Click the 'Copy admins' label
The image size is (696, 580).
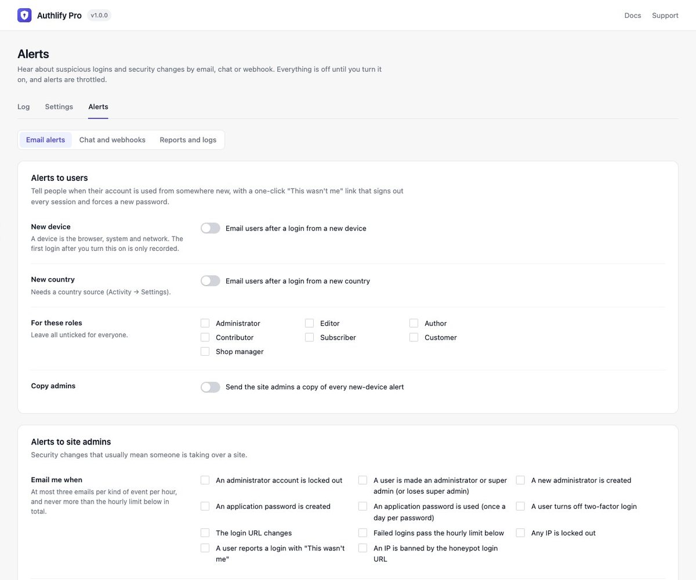[x=53, y=386]
